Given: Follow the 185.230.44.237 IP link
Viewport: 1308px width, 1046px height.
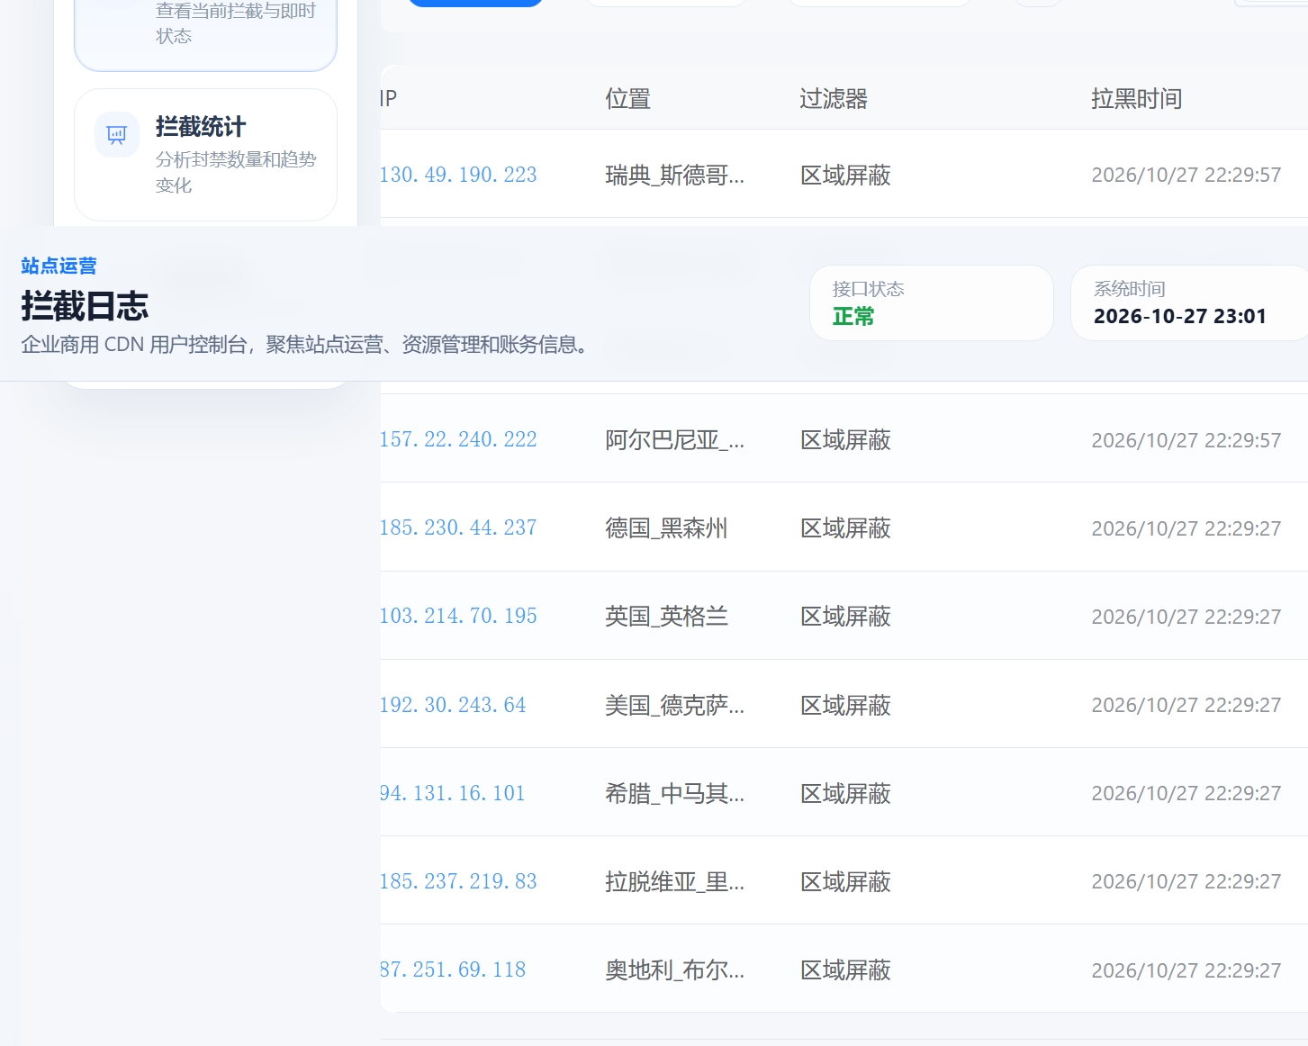Looking at the screenshot, I should pyautogui.click(x=458, y=528).
